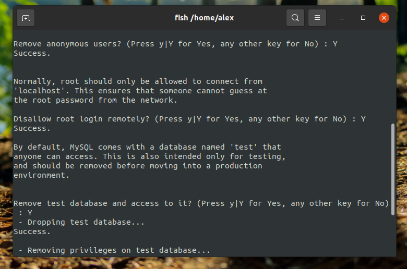
Task: Click the 'Remove test database and access' line
Action: tap(201, 203)
